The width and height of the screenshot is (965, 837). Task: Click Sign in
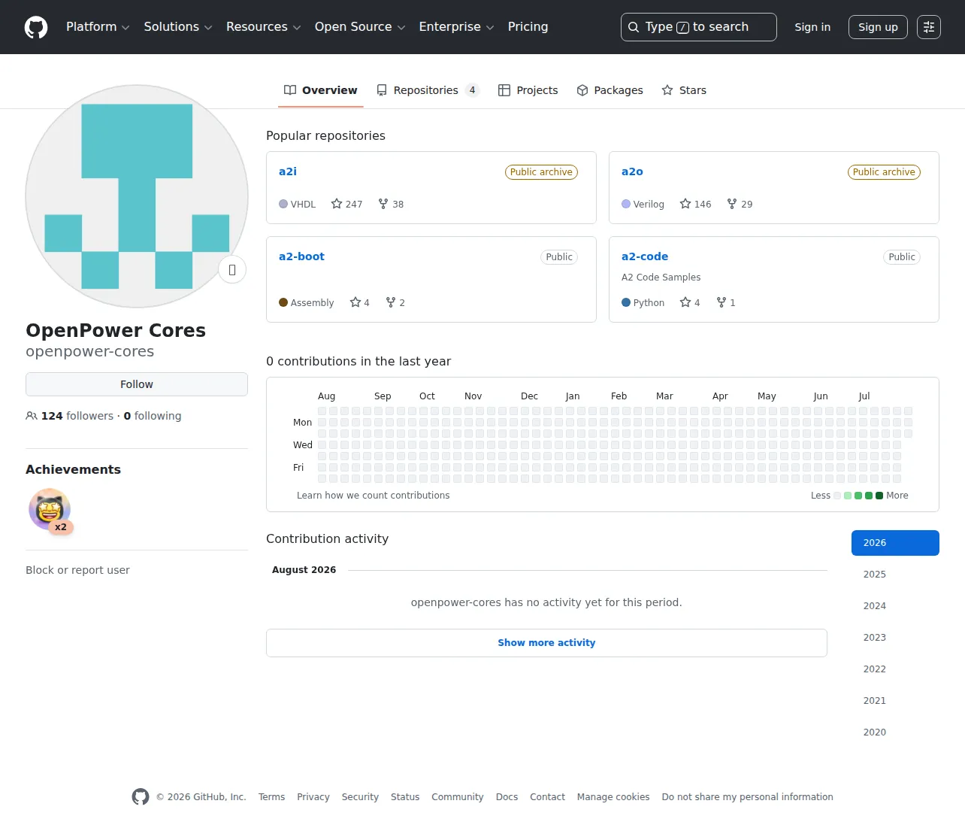pyautogui.click(x=812, y=27)
